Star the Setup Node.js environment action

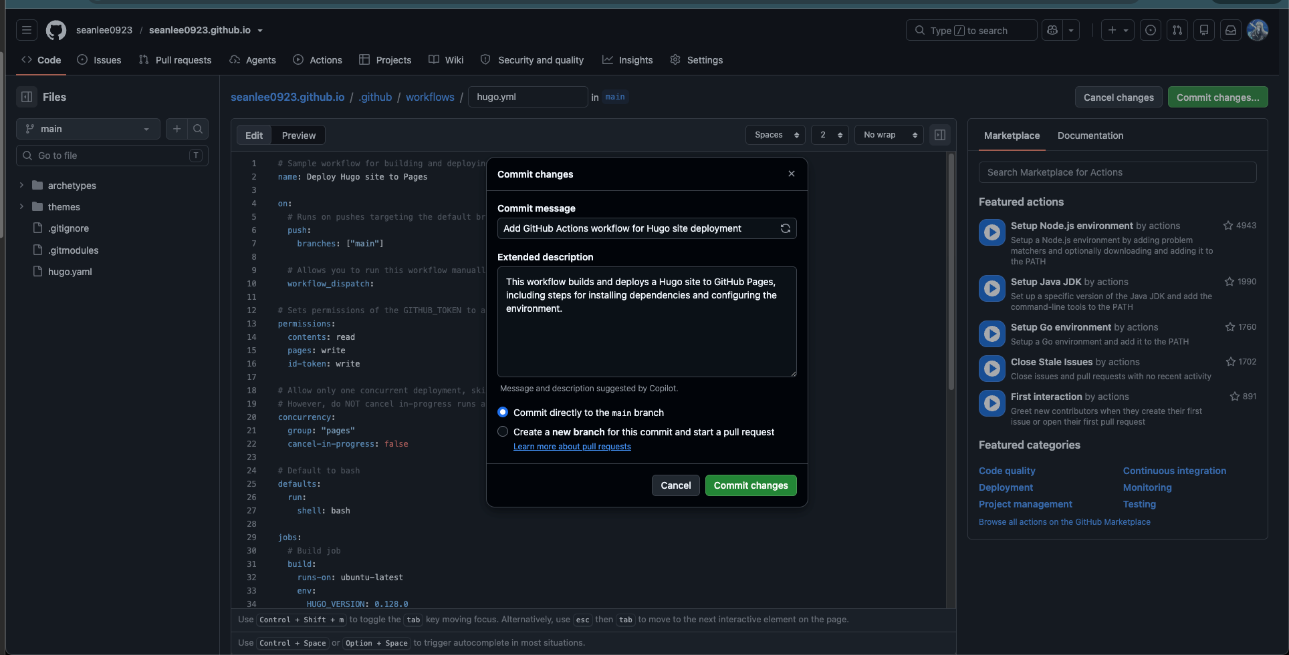point(1228,226)
